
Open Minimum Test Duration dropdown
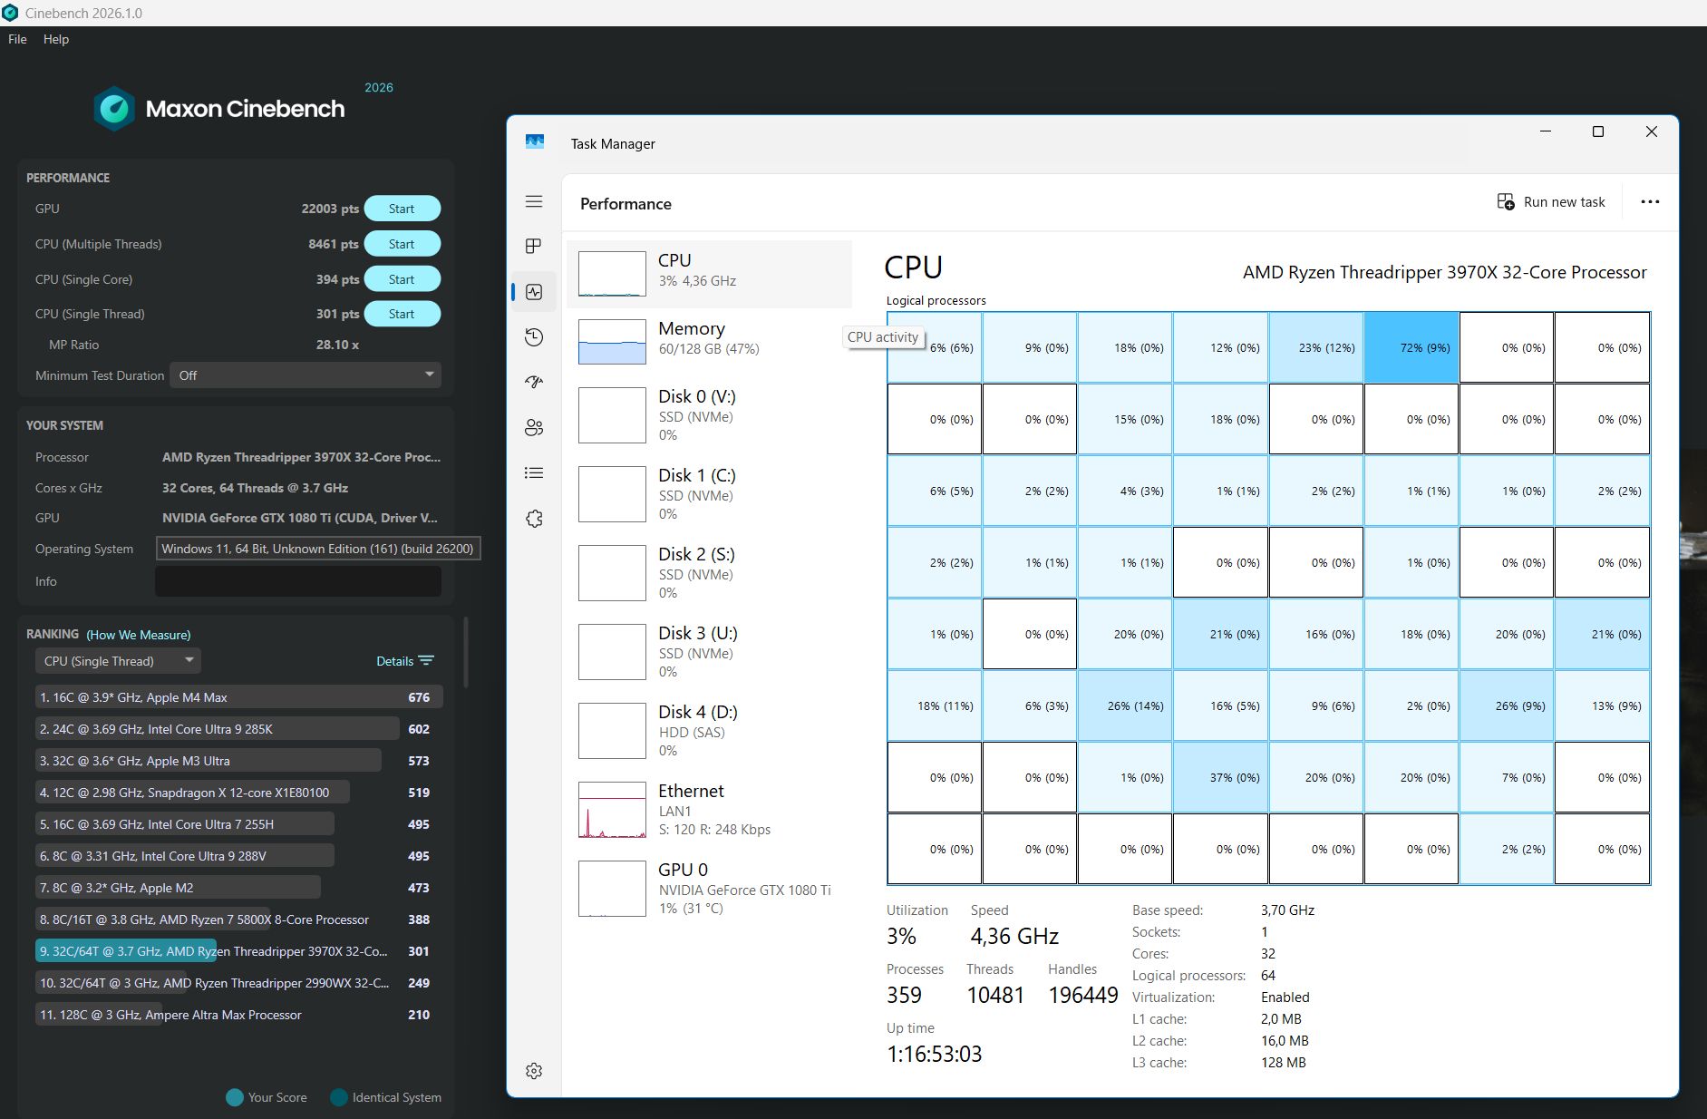click(306, 375)
